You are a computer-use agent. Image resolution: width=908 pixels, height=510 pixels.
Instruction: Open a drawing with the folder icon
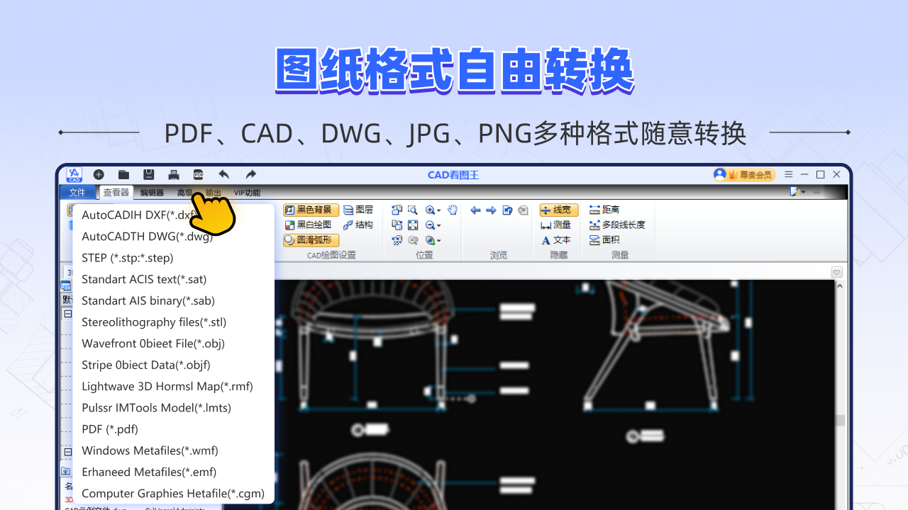(x=123, y=174)
